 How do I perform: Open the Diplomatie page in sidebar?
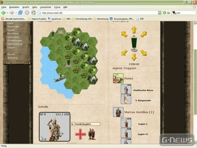(x=13, y=27)
